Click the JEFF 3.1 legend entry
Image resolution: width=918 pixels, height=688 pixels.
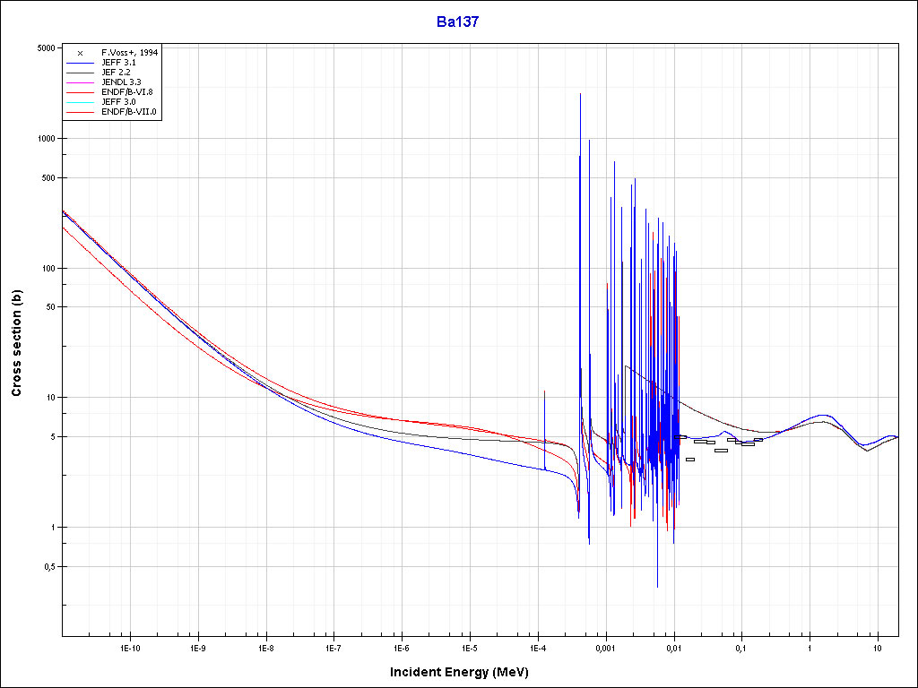pos(118,63)
